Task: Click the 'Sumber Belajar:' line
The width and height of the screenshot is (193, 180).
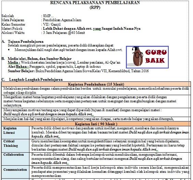Action: pos(78,71)
